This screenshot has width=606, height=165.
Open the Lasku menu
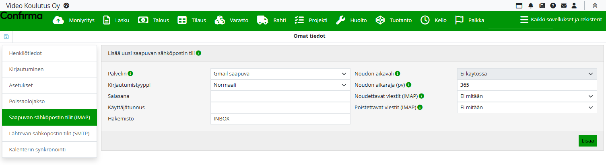[116, 20]
